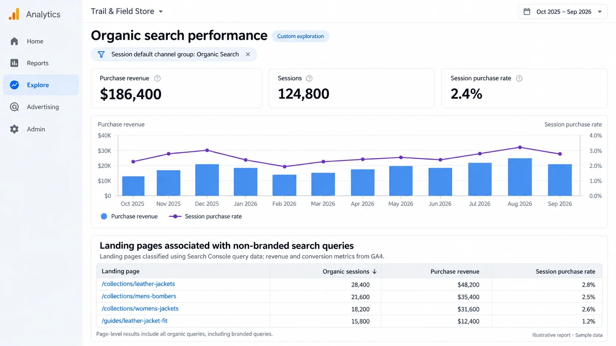
Task: Go to Home in sidebar
Action: pos(35,41)
